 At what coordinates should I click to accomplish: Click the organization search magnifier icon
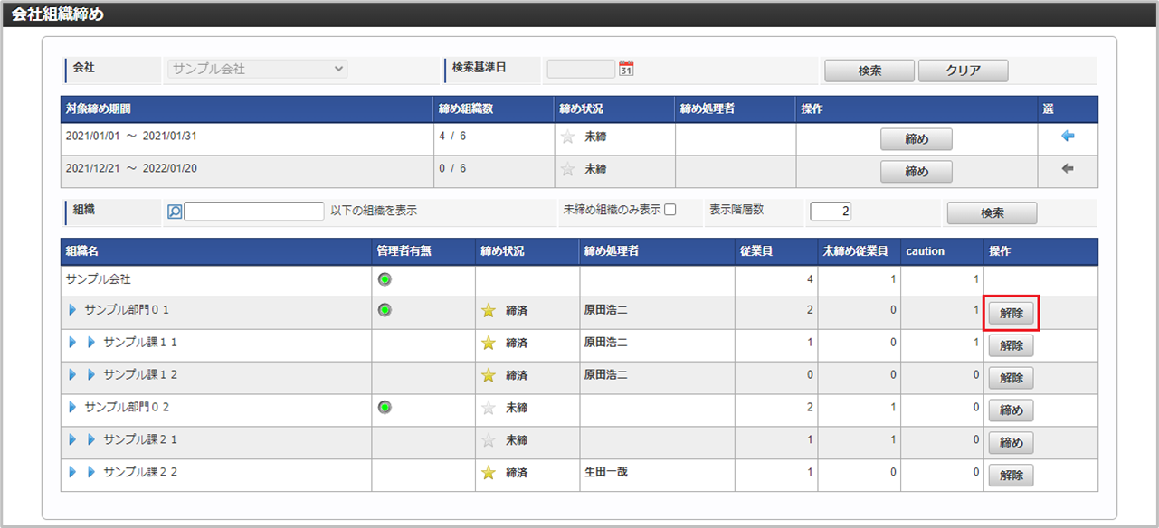(x=176, y=212)
